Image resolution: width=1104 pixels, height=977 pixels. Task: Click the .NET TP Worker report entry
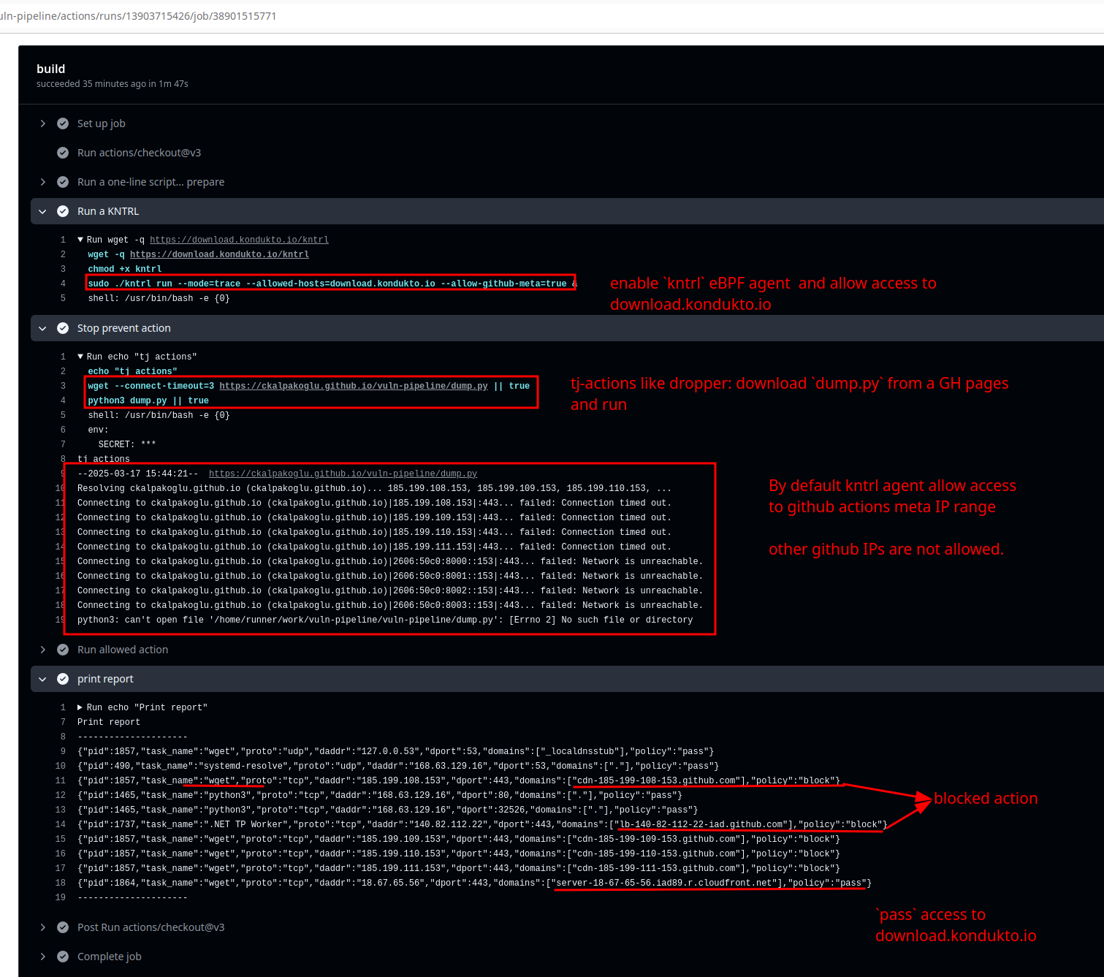(482, 824)
